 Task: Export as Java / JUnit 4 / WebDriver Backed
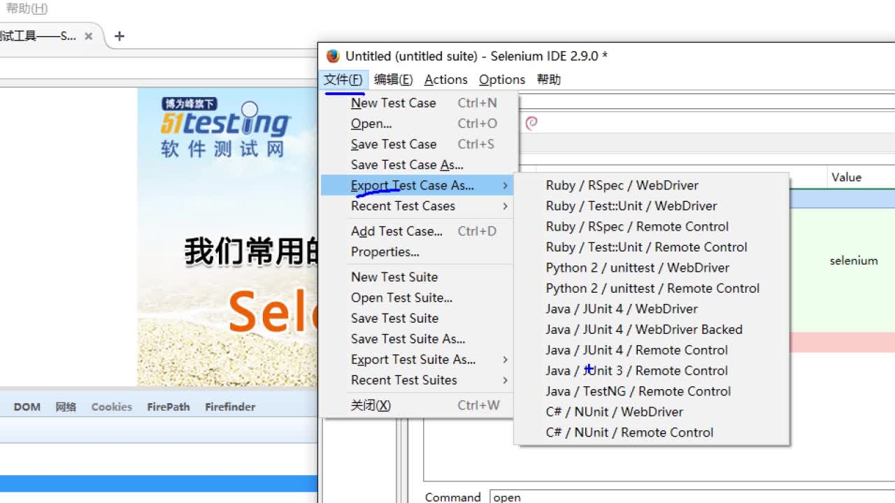pos(652,330)
